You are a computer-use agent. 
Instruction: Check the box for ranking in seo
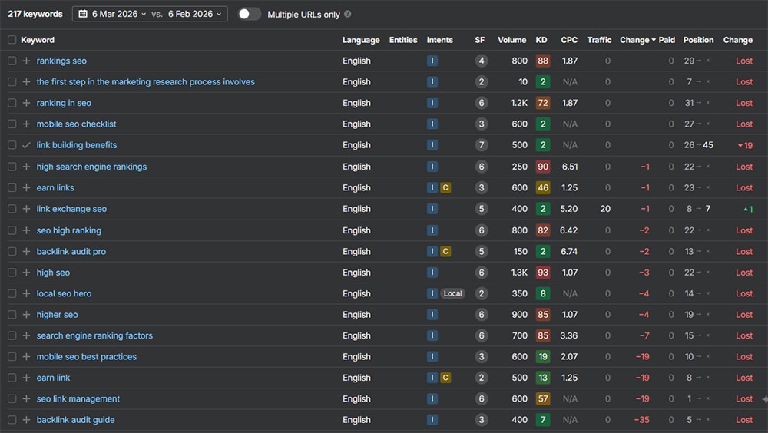click(x=12, y=103)
